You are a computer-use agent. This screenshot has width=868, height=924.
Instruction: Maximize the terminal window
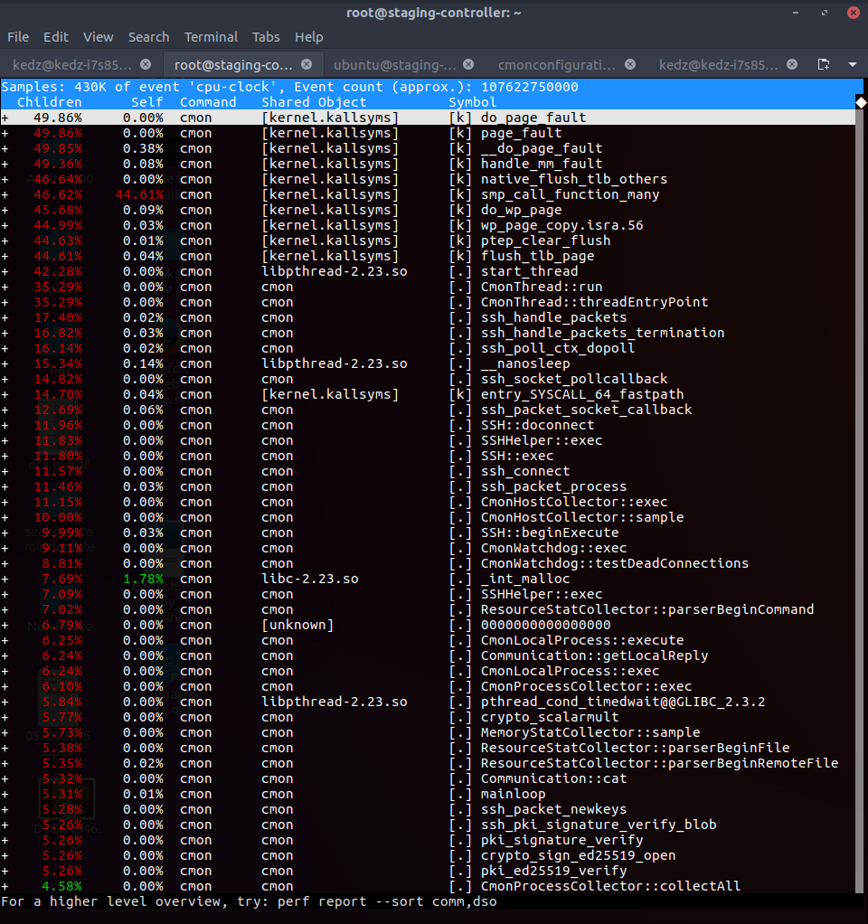(825, 13)
